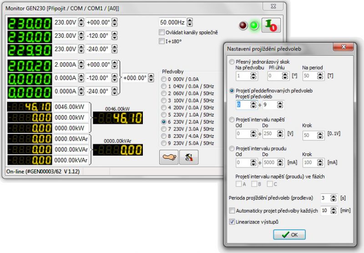
Task: Click the green status LED indicator
Action: 254,25
